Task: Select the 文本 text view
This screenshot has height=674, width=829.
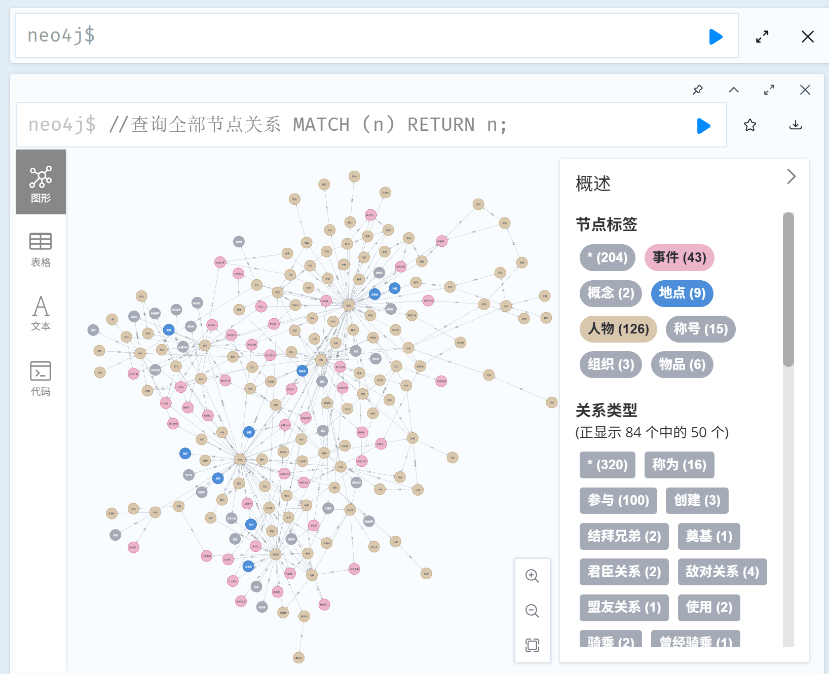Action: click(41, 313)
